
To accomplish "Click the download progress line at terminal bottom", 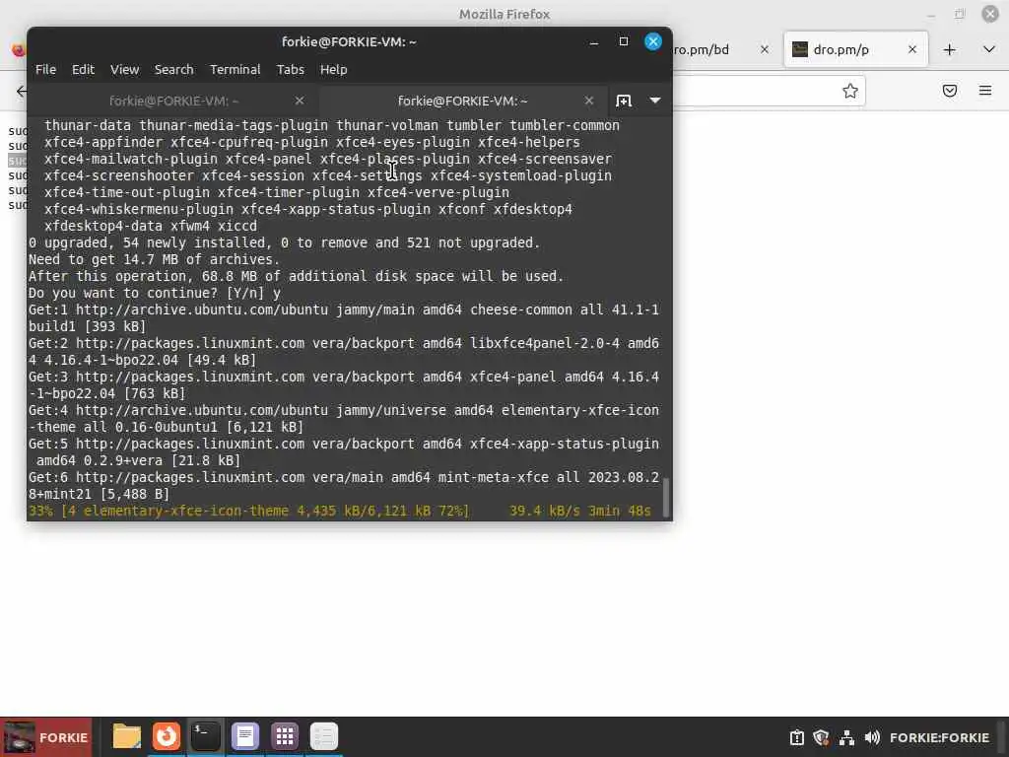I will point(340,512).
